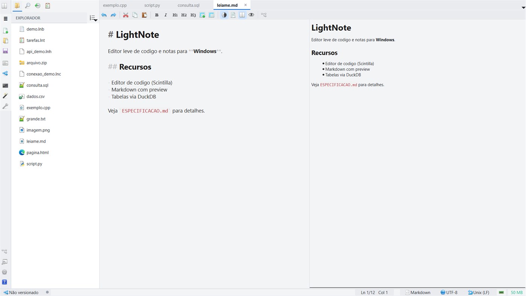Open the explorer sort order dropdown
Viewport: 526px width, 296px height.
[93, 18]
